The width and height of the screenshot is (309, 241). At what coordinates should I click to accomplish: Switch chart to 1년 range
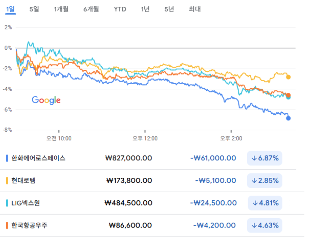point(145,9)
